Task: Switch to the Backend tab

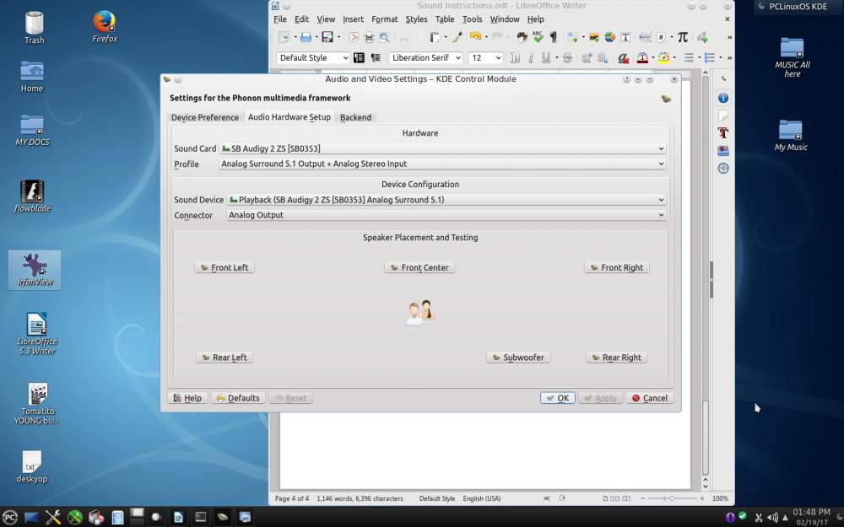Action: pos(356,117)
